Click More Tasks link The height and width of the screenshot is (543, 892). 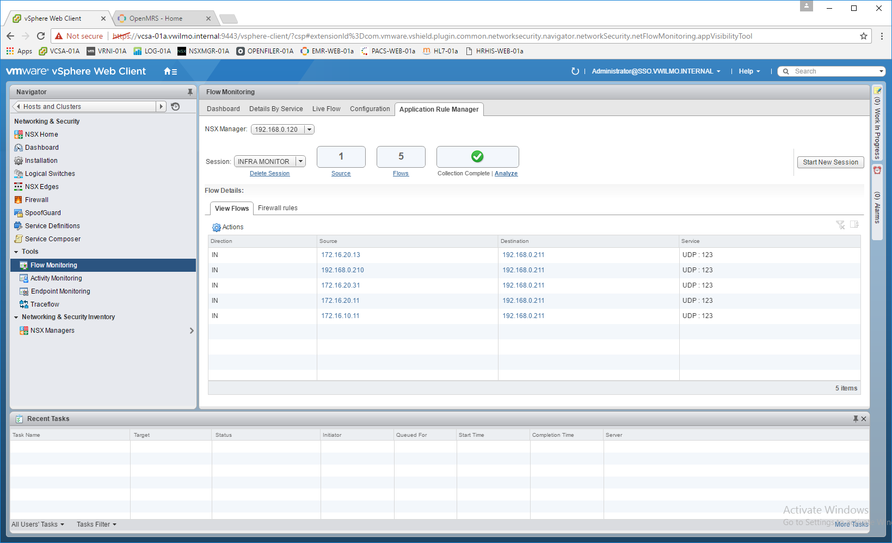click(852, 524)
